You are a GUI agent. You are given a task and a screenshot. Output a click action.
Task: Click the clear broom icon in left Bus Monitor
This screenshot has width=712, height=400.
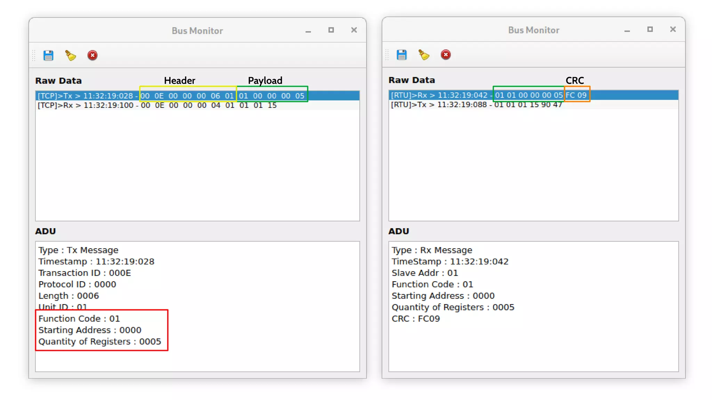tap(71, 56)
